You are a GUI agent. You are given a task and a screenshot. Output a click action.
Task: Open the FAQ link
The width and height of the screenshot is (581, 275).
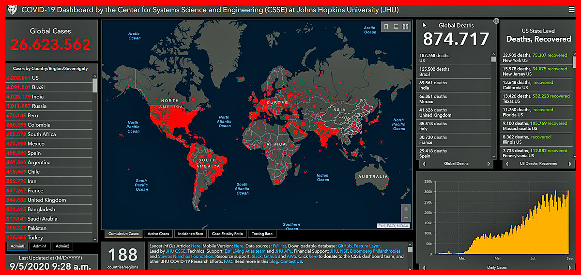coord(229,261)
